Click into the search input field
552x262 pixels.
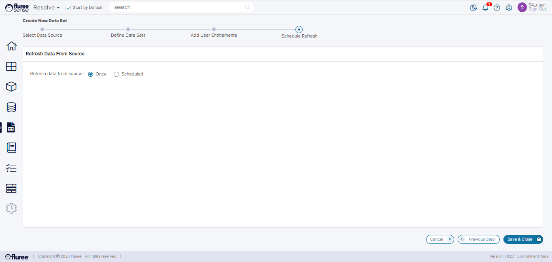click(x=178, y=7)
